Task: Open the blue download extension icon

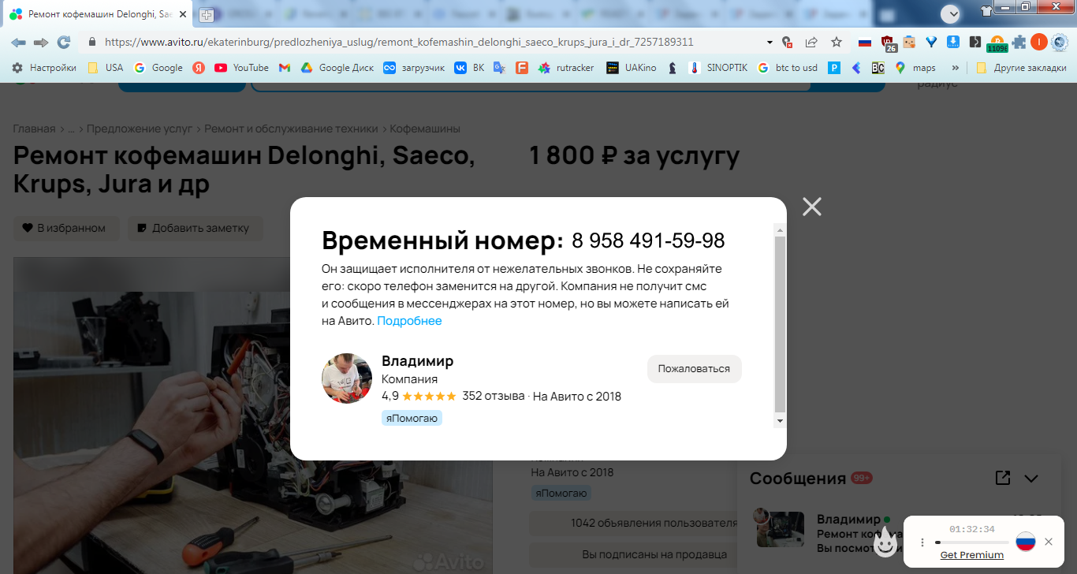Action: click(952, 42)
